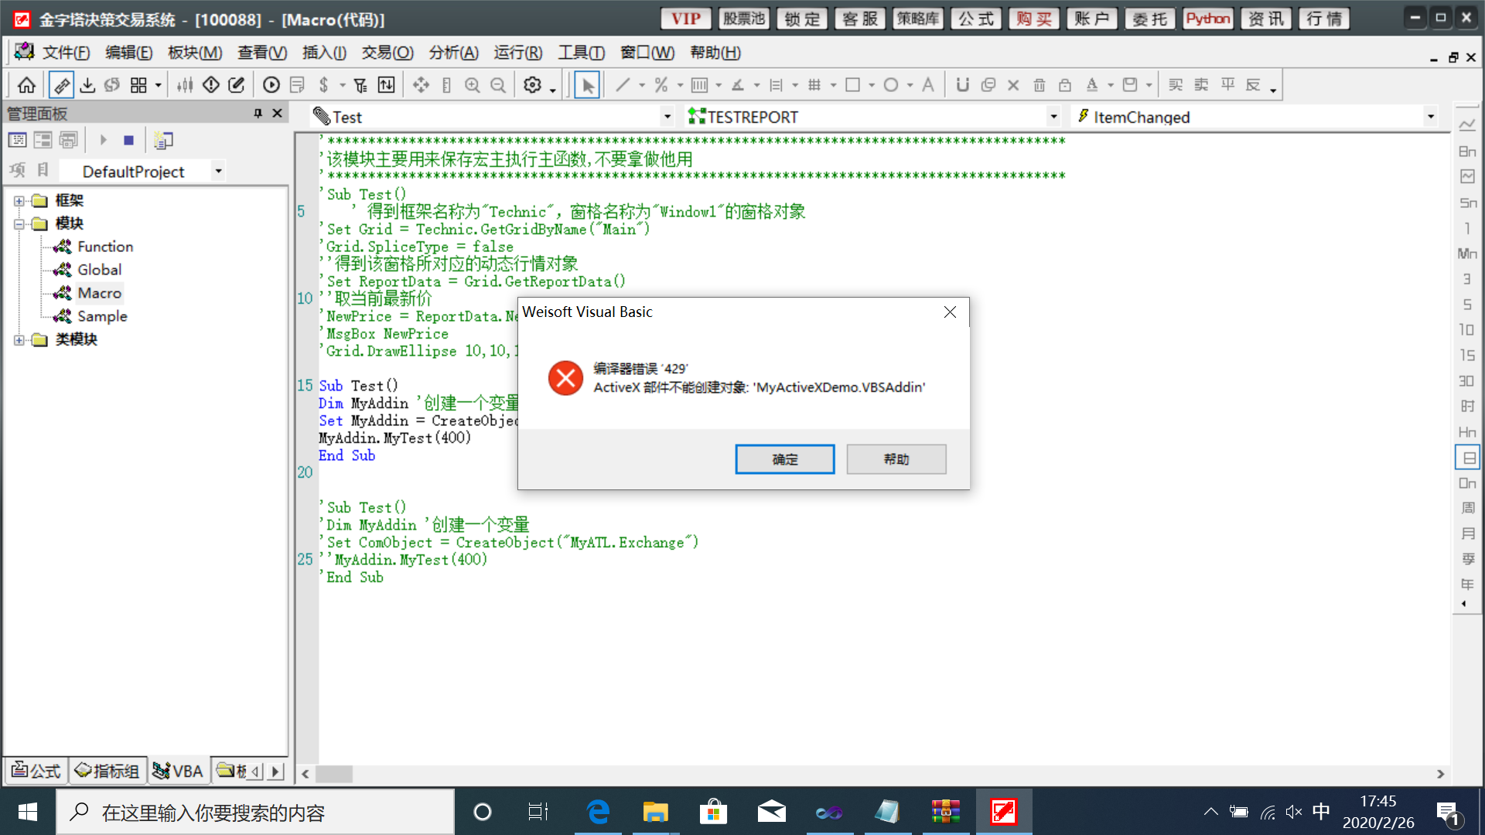This screenshot has height=835, width=1485.
Task: Select the arrow pointer tool
Action: tap(588, 85)
